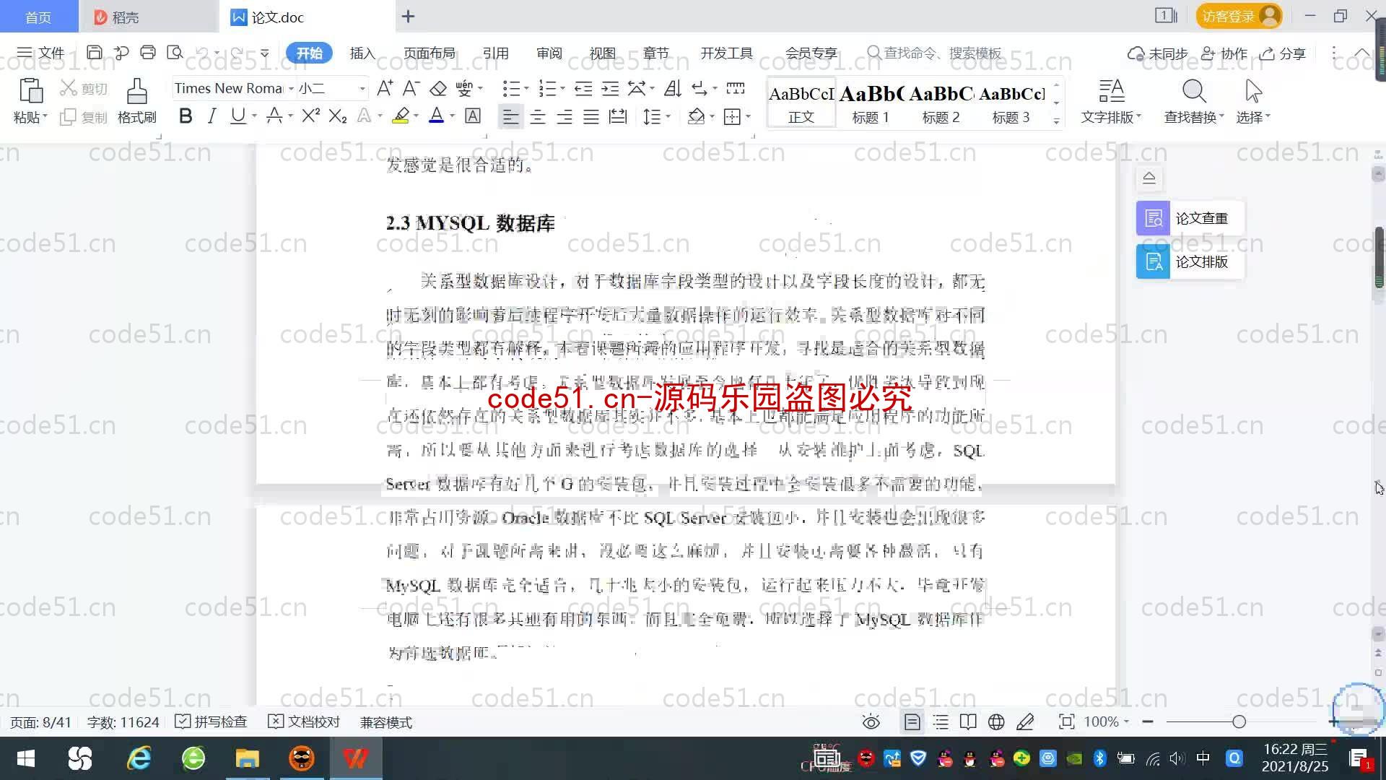The width and height of the screenshot is (1386, 780).
Task: Apply distributed alignment
Action: (618, 116)
